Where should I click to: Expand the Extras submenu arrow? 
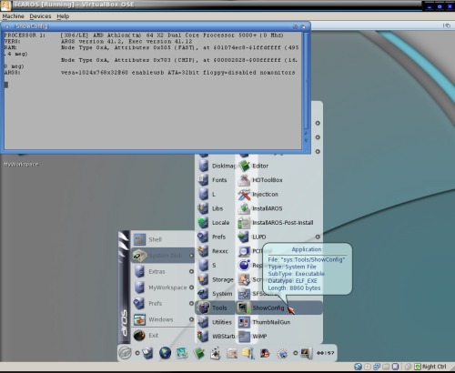point(191,271)
